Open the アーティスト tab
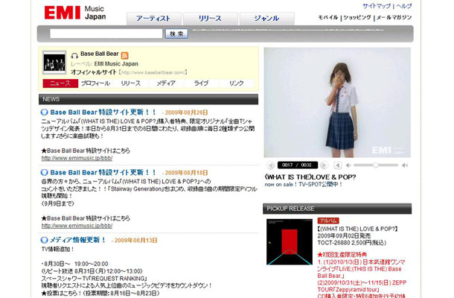The width and height of the screenshot is (454, 298). click(x=154, y=19)
